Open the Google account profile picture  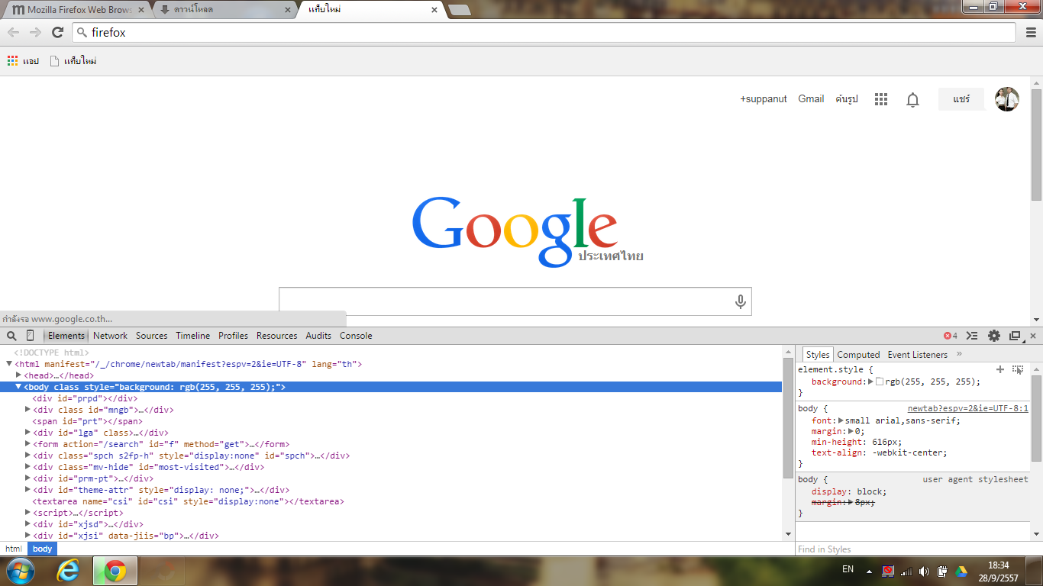click(1007, 99)
